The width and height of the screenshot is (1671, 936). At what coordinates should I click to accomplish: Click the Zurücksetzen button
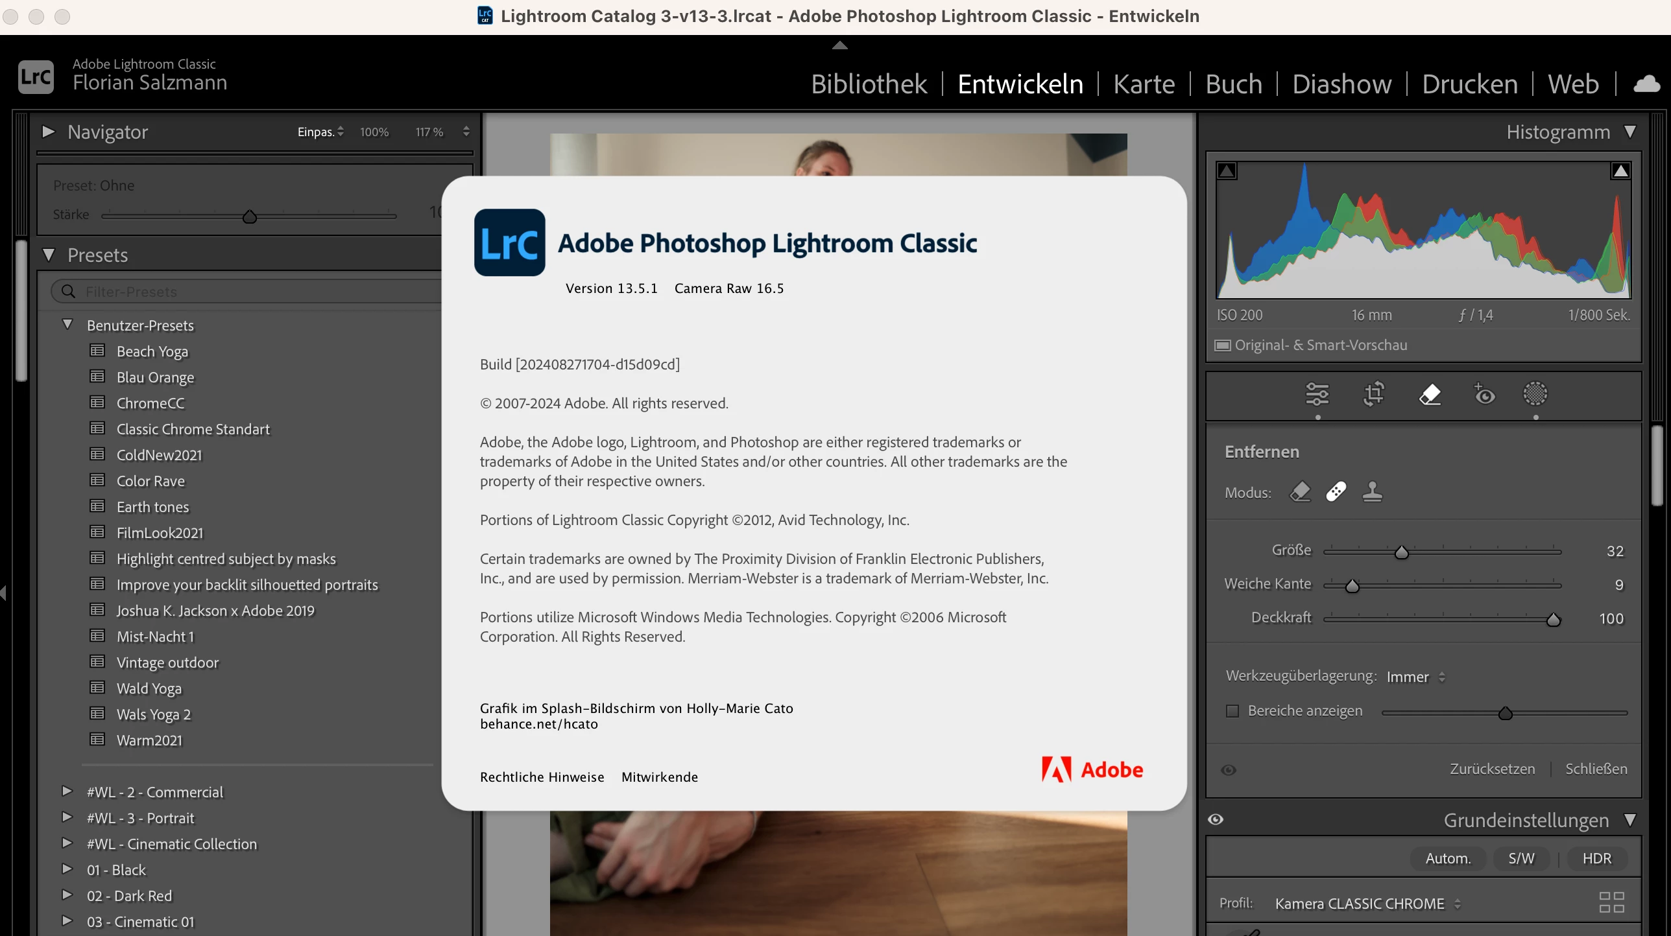pyautogui.click(x=1492, y=769)
